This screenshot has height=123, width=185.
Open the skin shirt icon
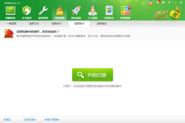coord(158,2)
